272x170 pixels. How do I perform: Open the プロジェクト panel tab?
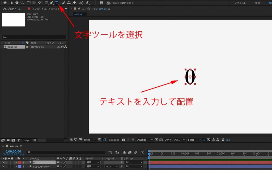(x=10, y=9)
